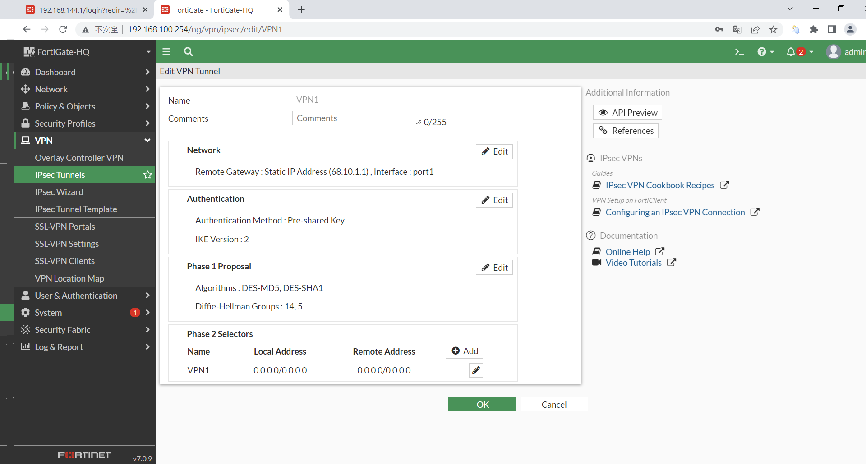The width and height of the screenshot is (866, 464).
Task: Click the Network cross-arrows icon
Action: (x=26, y=89)
